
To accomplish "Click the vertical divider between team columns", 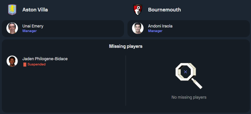I will pos(126,80).
